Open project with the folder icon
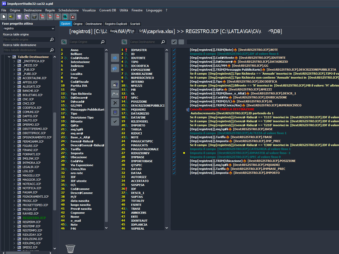The width and height of the screenshot is (339, 254). coord(11,17)
